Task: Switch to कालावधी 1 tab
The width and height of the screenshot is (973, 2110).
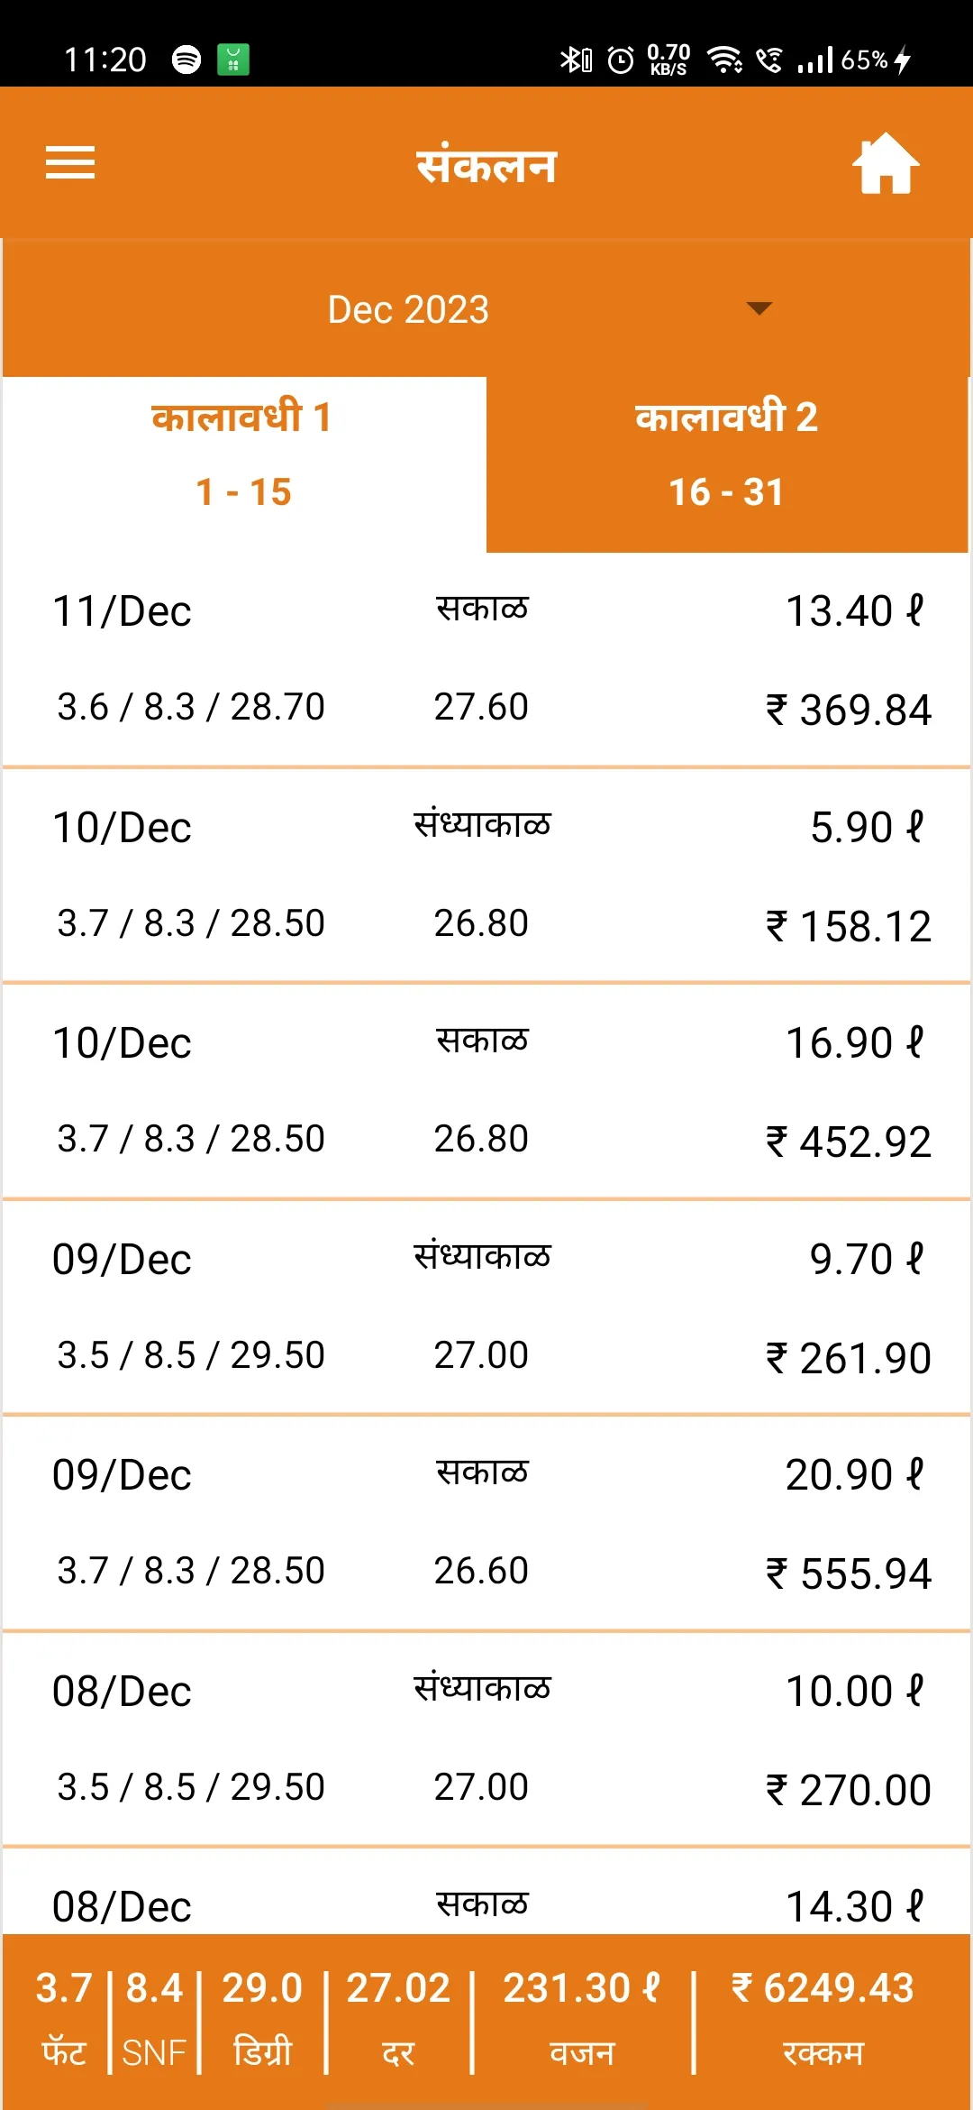Action: [x=244, y=455]
